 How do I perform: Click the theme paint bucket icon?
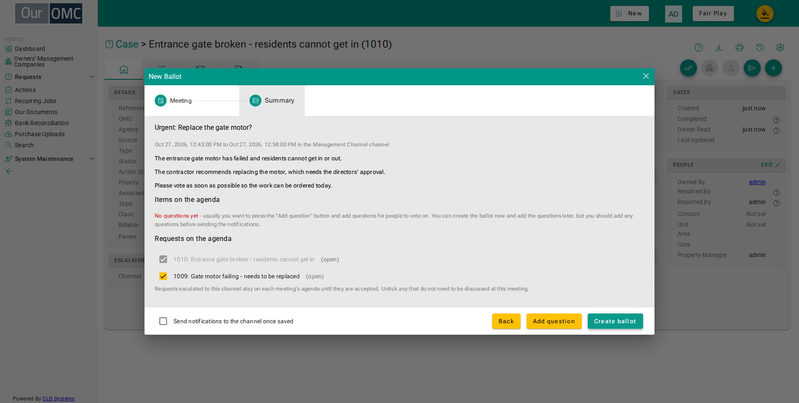pyautogui.click(x=765, y=14)
